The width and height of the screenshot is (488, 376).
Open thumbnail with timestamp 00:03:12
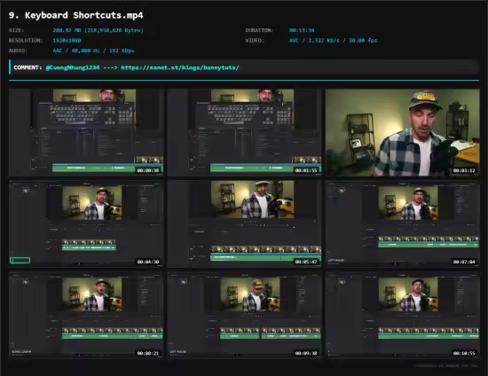pyautogui.click(x=403, y=133)
